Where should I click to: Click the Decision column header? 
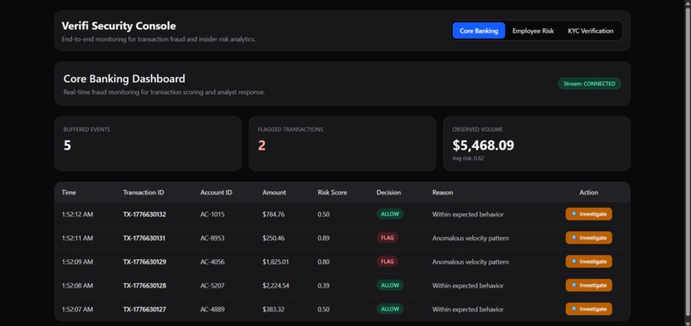(388, 193)
